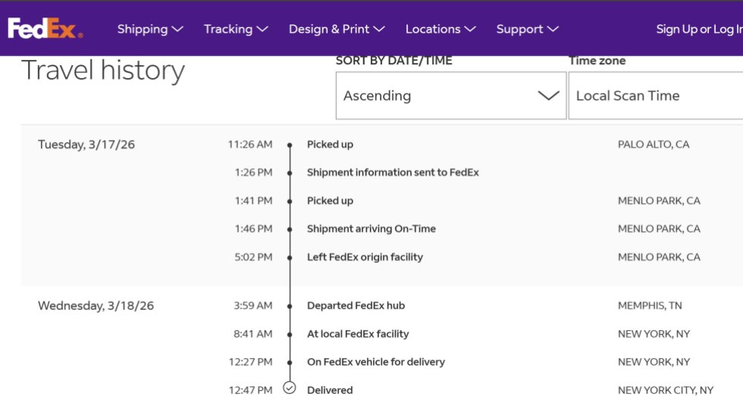The height and width of the screenshot is (419, 743).
Task: Expand the Design & Print menu
Action: pos(337,29)
